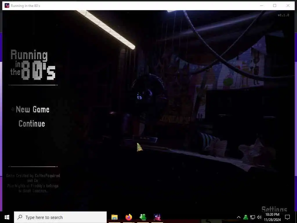Click the v1.1.0 version label

(x=283, y=15)
